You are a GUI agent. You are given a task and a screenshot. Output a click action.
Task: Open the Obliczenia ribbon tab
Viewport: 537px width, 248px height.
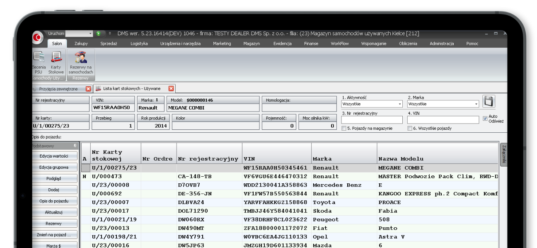(x=408, y=44)
